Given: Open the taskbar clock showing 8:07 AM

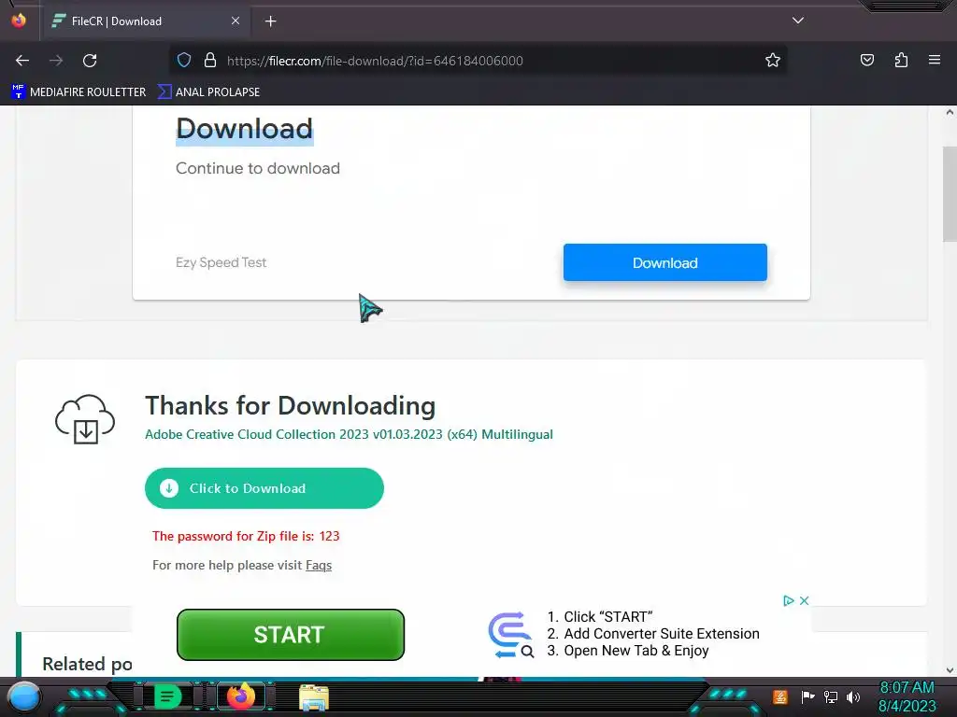Looking at the screenshot, I should tap(907, 696).
